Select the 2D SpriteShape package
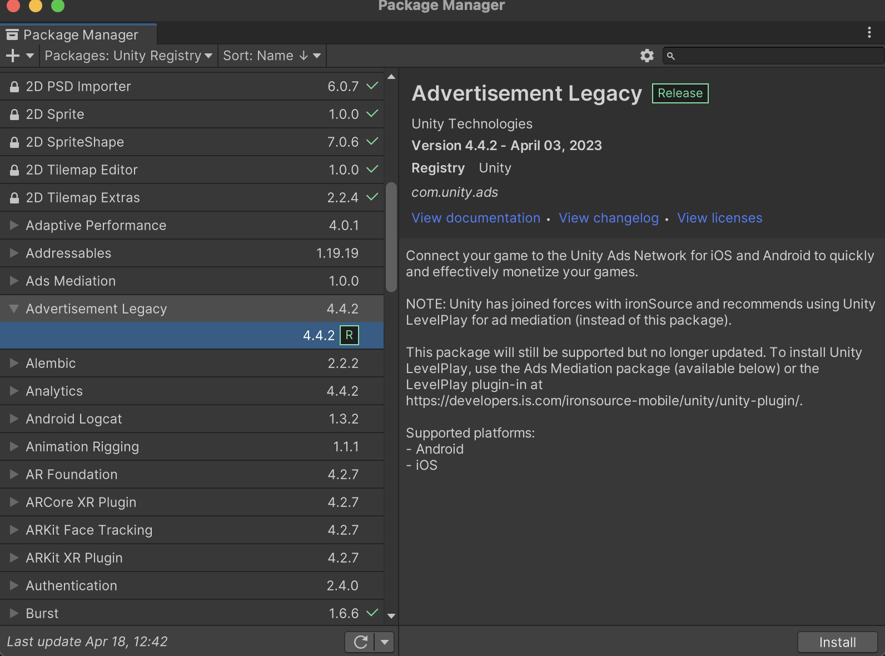The height and width of the screenshot is (656, 885). tap(192, 142)
